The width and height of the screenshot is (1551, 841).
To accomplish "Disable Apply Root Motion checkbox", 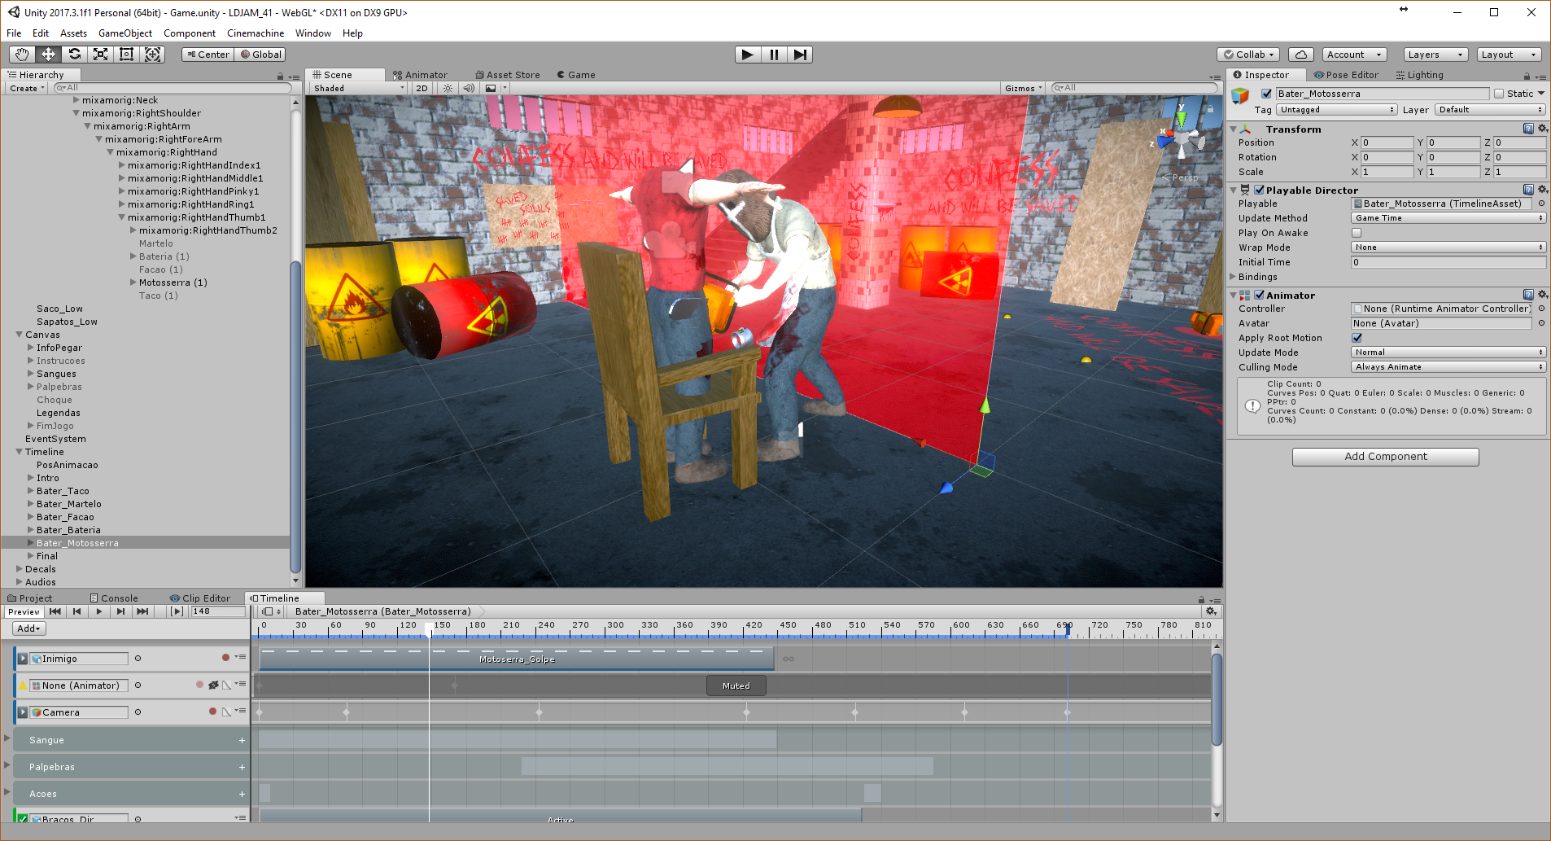I will tap(1357, 338).
